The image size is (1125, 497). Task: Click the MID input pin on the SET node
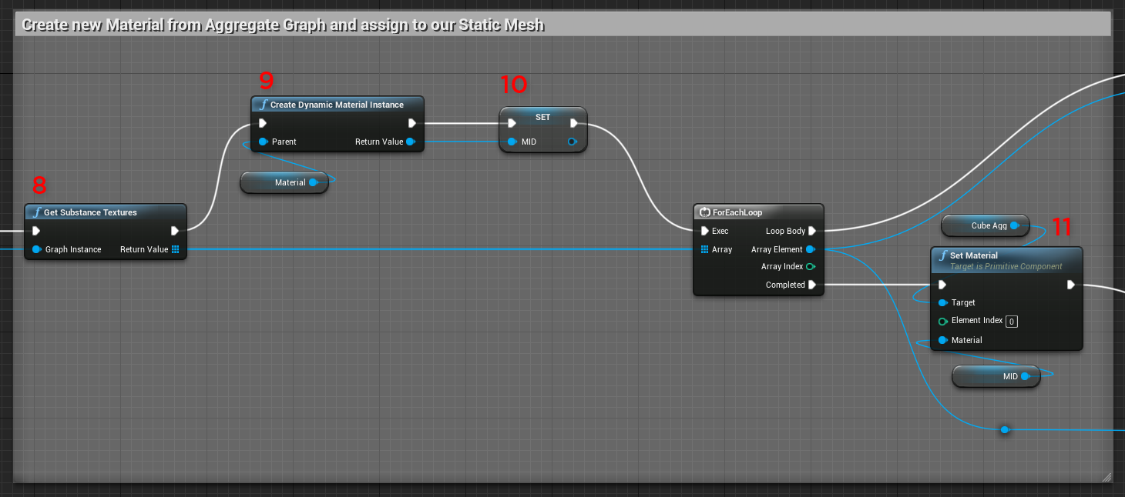point(512,142)
